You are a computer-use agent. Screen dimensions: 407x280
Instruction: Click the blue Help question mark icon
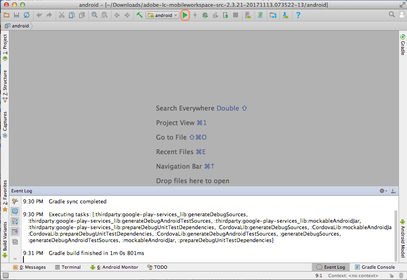(298, 15)
